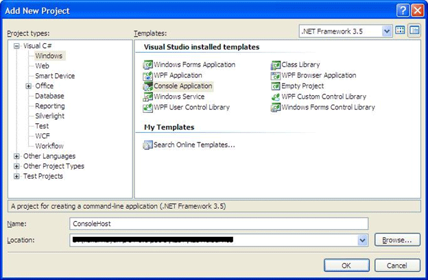
Task: Close the Add New Project dialog
Action: coord(418,11)
